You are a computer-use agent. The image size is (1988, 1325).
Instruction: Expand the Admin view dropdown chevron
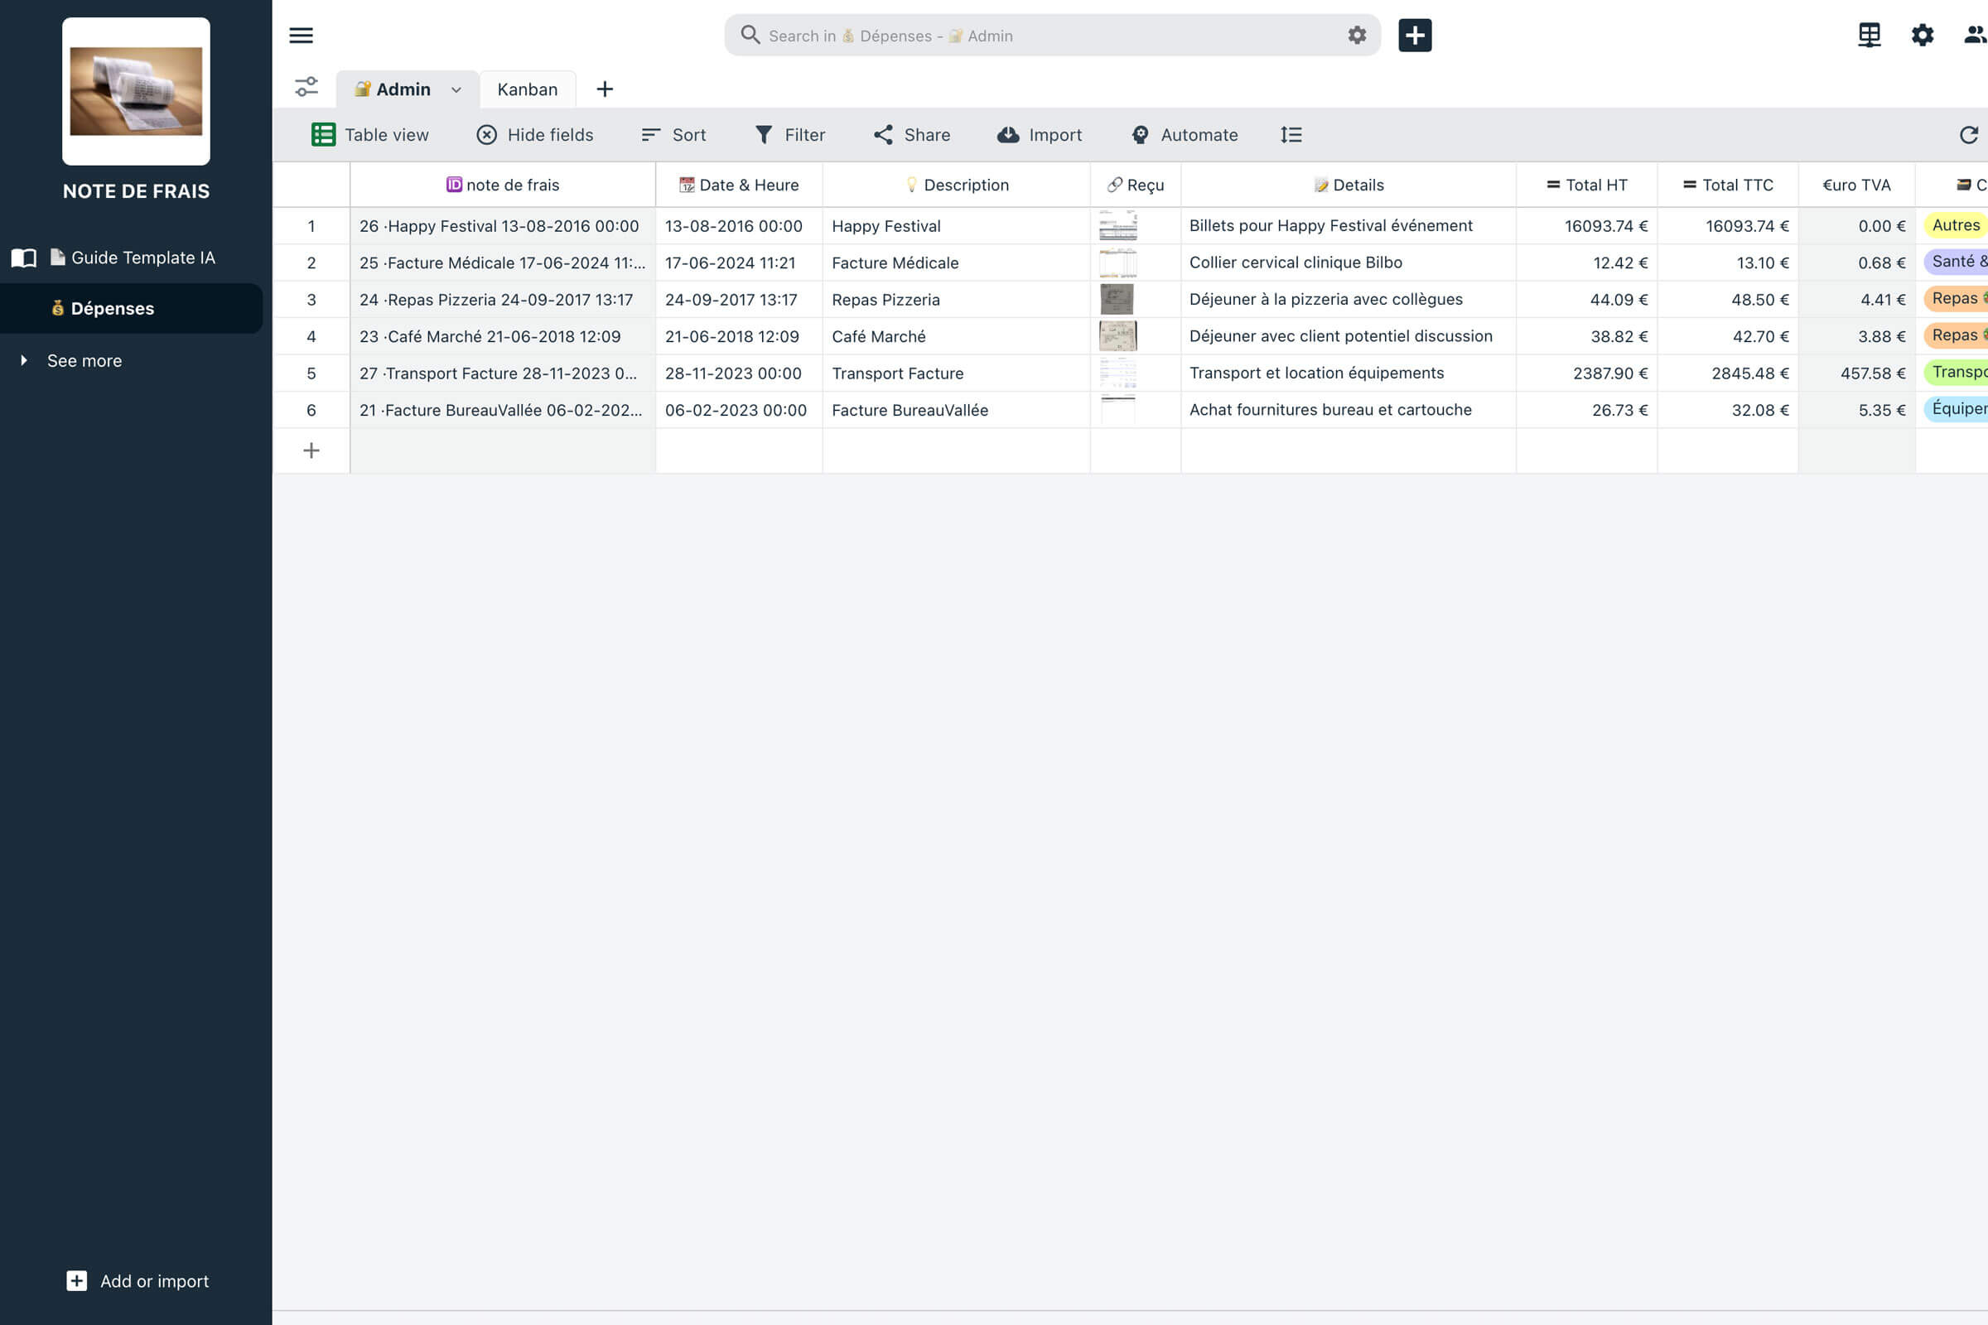[456, 89]
